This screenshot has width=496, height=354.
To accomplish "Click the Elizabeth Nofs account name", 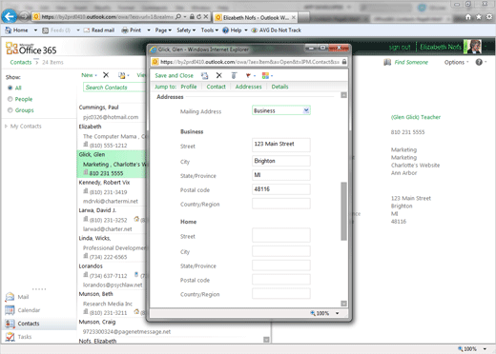I will coord(441,48).
